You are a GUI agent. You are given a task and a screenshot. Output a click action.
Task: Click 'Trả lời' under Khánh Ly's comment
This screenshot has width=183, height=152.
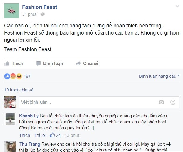40,135
